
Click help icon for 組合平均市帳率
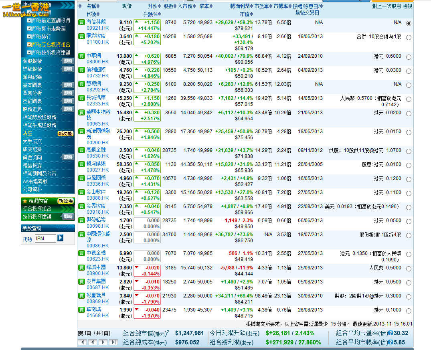(x=391, y=342)
